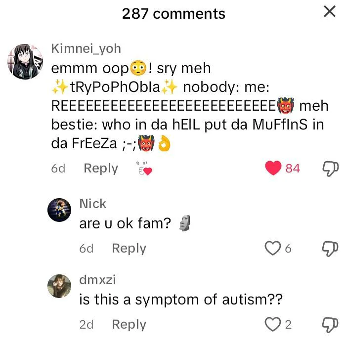Image resolution: width=347 pixels, height=347 pixels.
Task: Visit the dmxzi username link
Action: [97, 279]
